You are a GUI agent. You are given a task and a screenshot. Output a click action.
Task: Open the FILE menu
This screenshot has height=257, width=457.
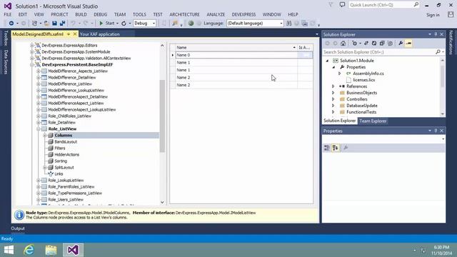[8, 14]
